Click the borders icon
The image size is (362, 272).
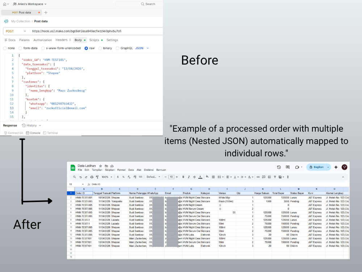click(x=213, y=177)
